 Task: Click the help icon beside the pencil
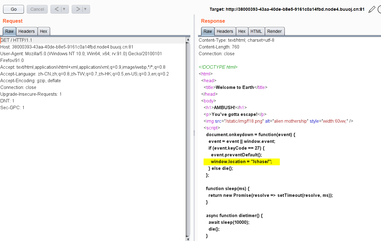pos(379,10)
